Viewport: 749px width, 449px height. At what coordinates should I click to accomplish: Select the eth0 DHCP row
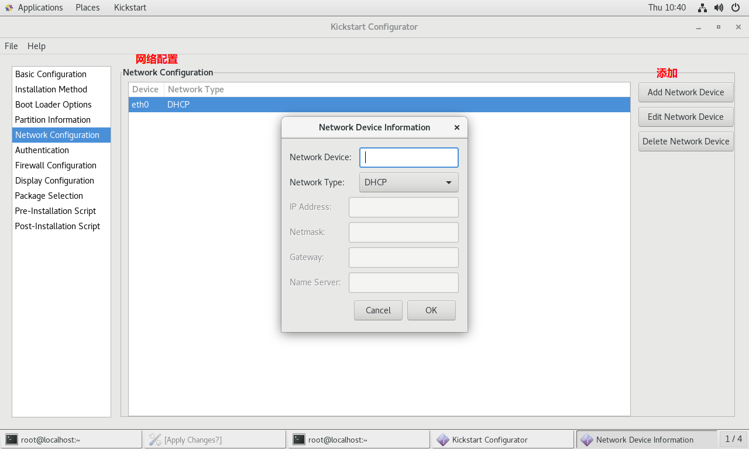379,105
